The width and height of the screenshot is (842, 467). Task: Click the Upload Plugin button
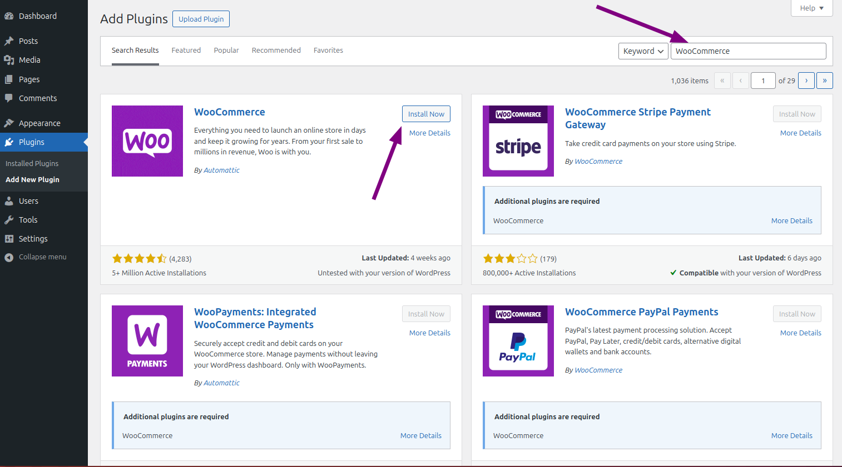[201, 18]
